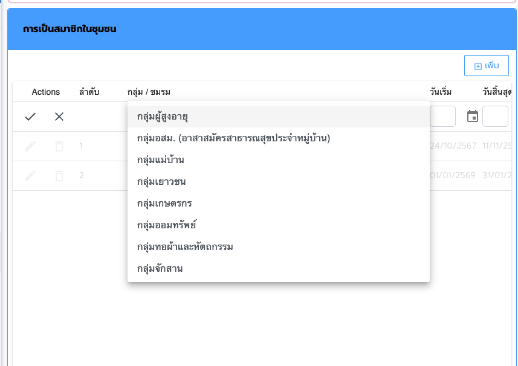Click the edit pencil for row 2

click(x=30, y=175)
